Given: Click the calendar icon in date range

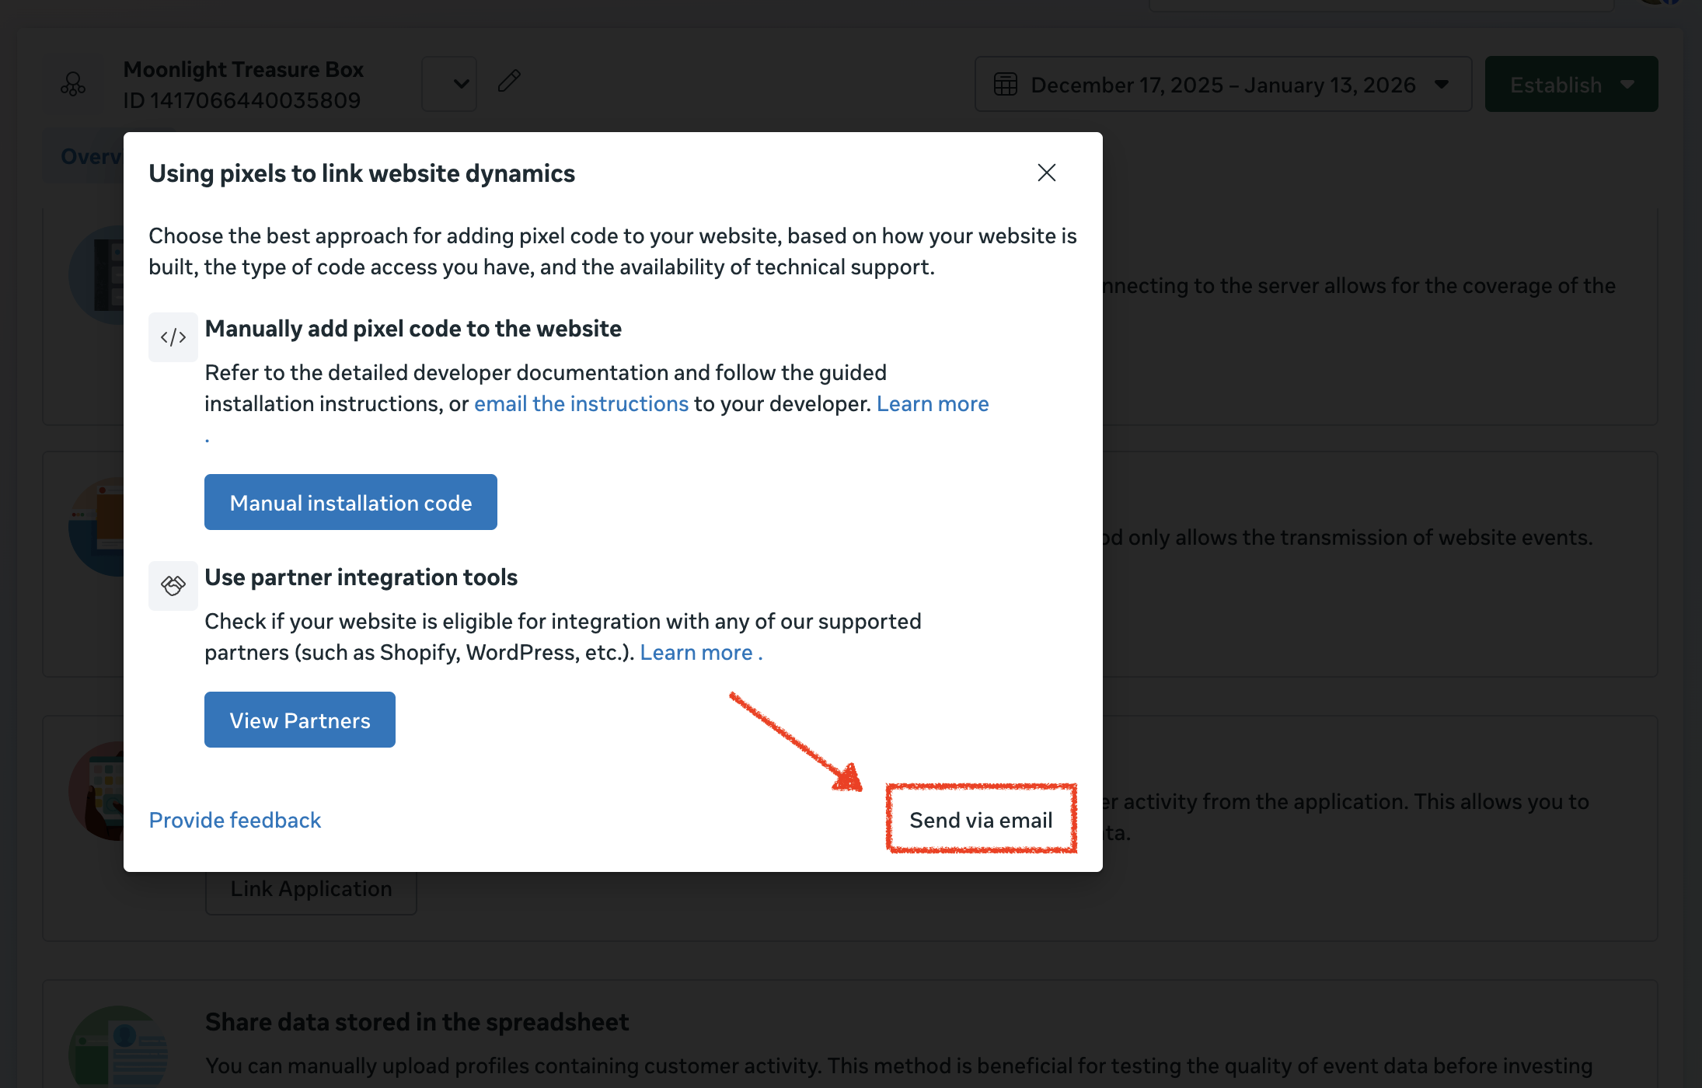Looking at the screenshot, I should (x=1006, y=84).
